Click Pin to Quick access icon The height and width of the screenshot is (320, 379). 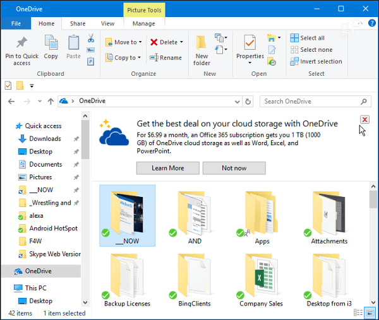tap(21, 42)
